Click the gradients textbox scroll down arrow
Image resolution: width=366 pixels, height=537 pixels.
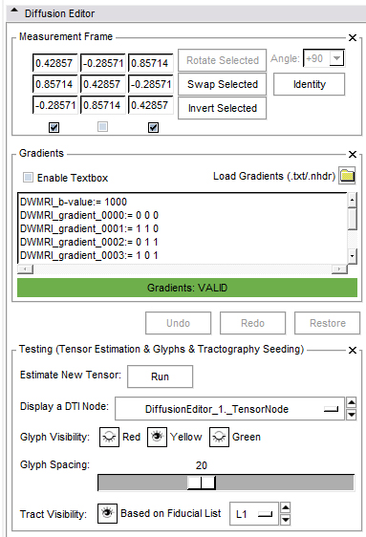tap(352, 256)
